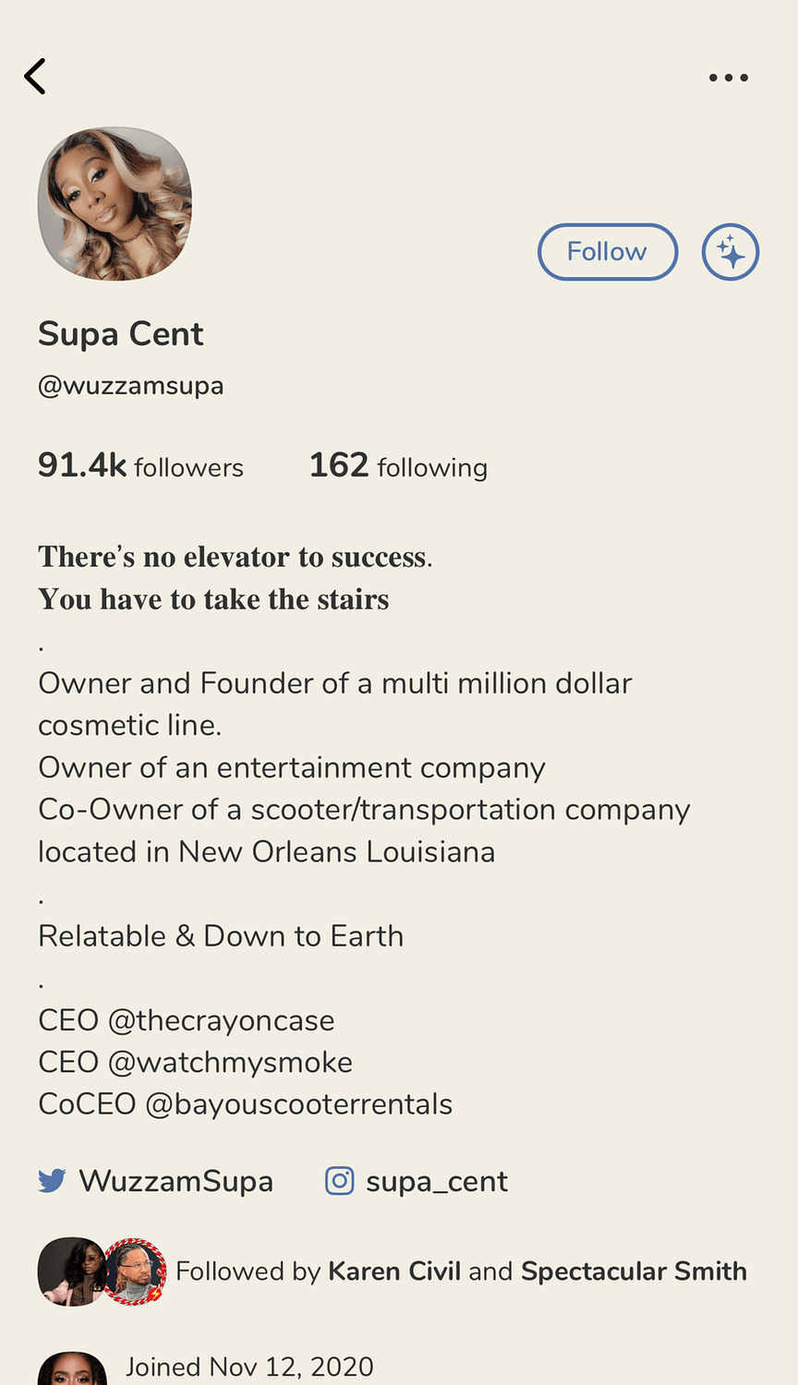This screenshot has width=798, height=1385.
Task: Tap the @bayouscooterrentals mention in the bio
Action: [298, 1104]
